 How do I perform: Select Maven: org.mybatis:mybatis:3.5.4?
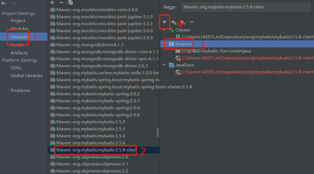coord(104,136)
